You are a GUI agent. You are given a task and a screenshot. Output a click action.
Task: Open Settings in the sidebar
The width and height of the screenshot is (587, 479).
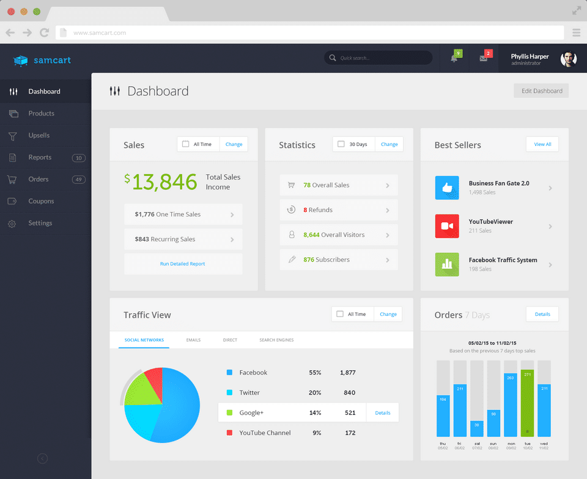45,223
